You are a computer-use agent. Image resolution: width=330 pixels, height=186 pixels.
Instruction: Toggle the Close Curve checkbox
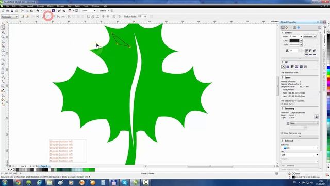(282, 104)
